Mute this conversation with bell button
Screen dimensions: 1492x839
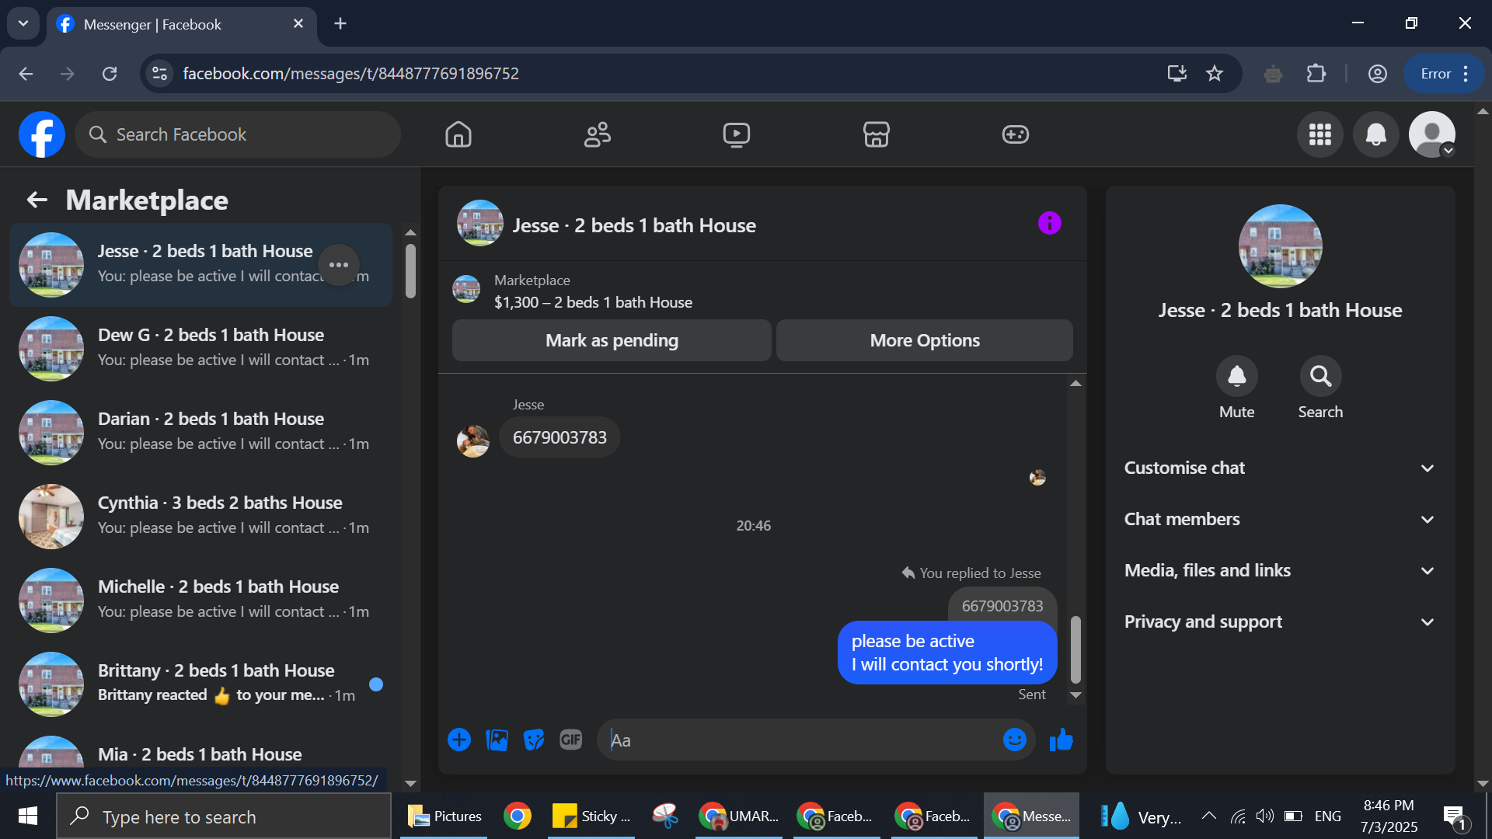[x=1236, y=377]
